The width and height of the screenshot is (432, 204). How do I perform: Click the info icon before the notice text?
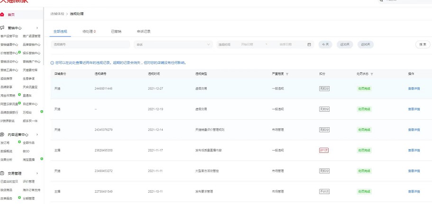pos(52,63)
